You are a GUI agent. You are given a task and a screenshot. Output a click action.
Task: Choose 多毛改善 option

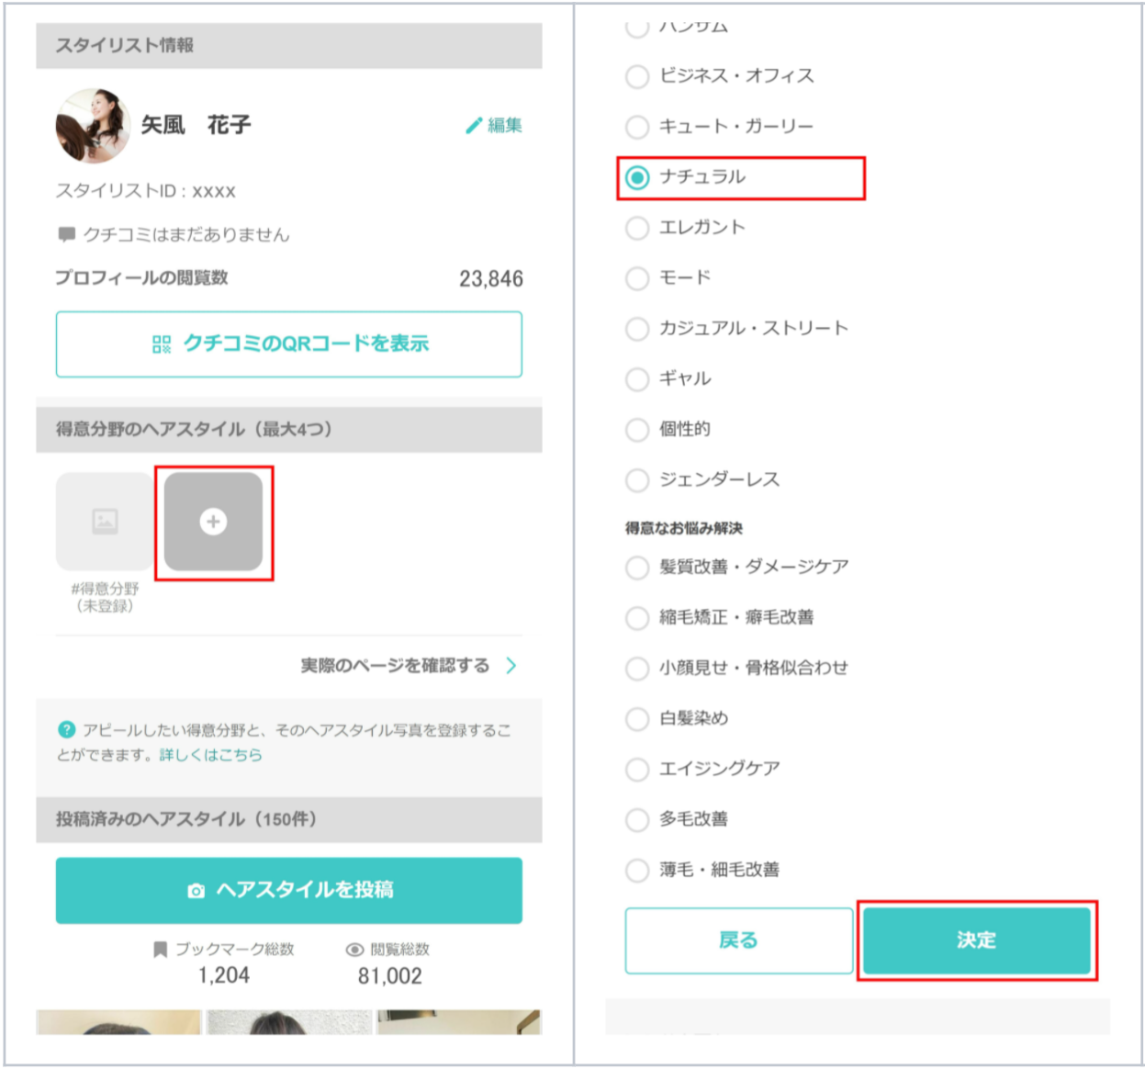tap(636, 820)
